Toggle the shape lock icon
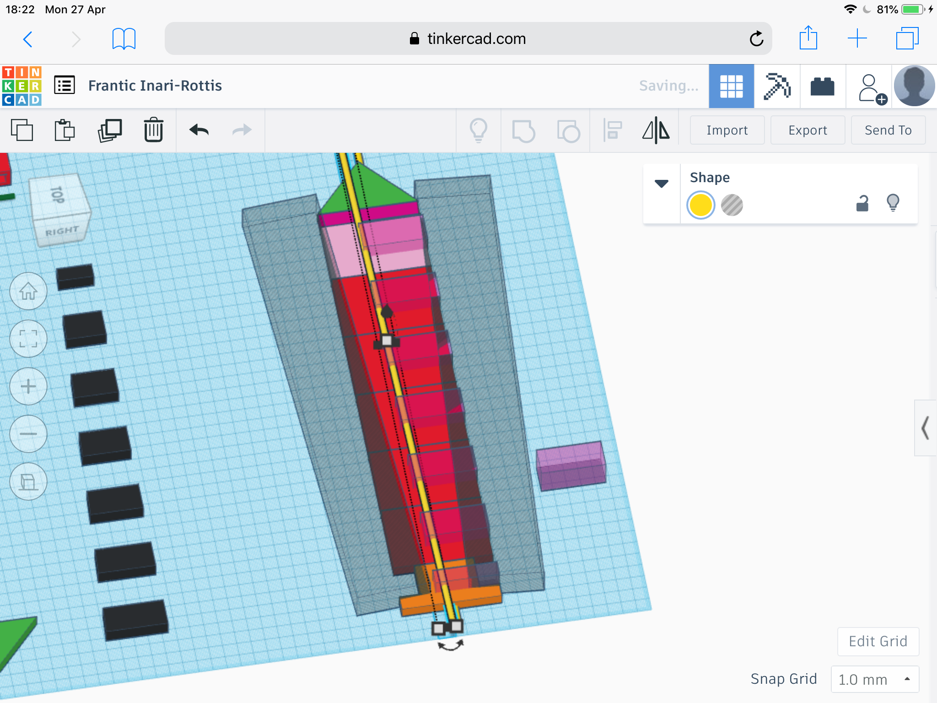Viewport: 937px width, 703px height. tap(862, 203)
